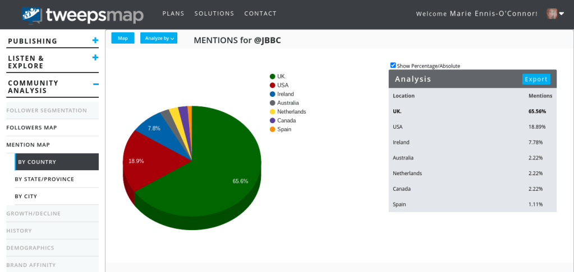Click the UK green legend swatch
574x272 pixels.
[x=272, y=76]
